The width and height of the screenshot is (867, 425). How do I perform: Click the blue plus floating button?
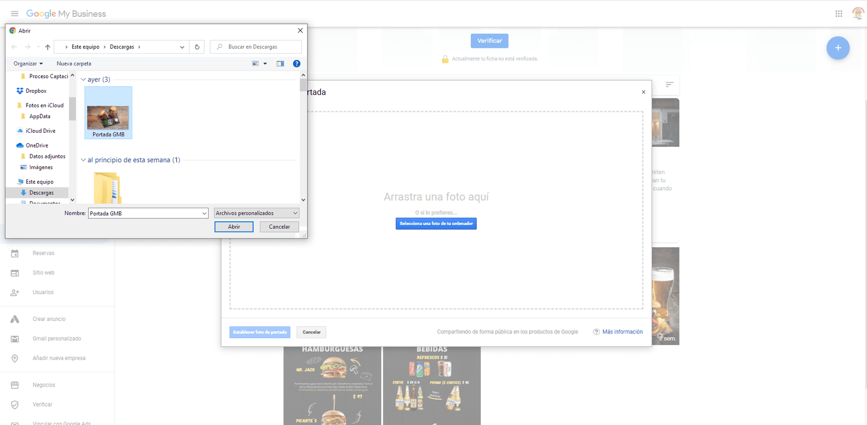pyautogui.click(x=837, y=48)
